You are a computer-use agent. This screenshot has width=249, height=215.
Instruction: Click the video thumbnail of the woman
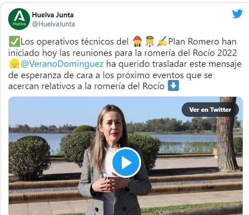click(125, 156)
